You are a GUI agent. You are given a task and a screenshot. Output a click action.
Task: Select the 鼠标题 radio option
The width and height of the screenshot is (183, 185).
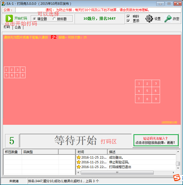tap(54, 19)
